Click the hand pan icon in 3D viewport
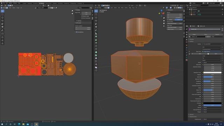Screen dimensions: 224x126 pyautogui.click(x=164, y=21)
